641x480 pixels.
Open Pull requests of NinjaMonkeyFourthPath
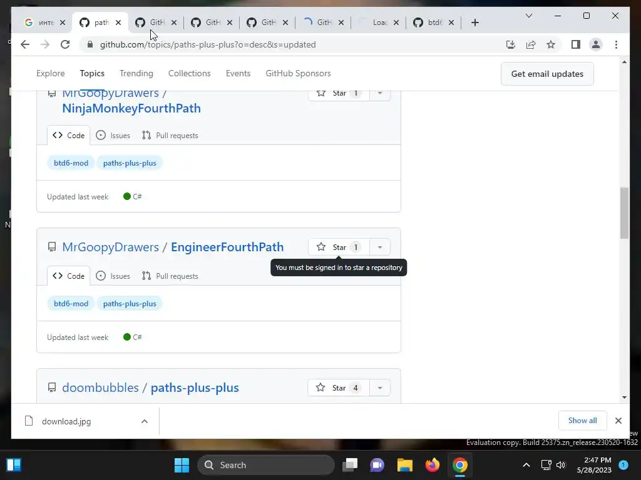[x=170, y=136]
